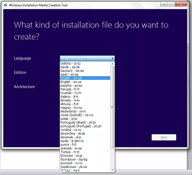Select español - es-es option
Image resolution: width=192 pixels, height=175 pixels.
(85, 86)
